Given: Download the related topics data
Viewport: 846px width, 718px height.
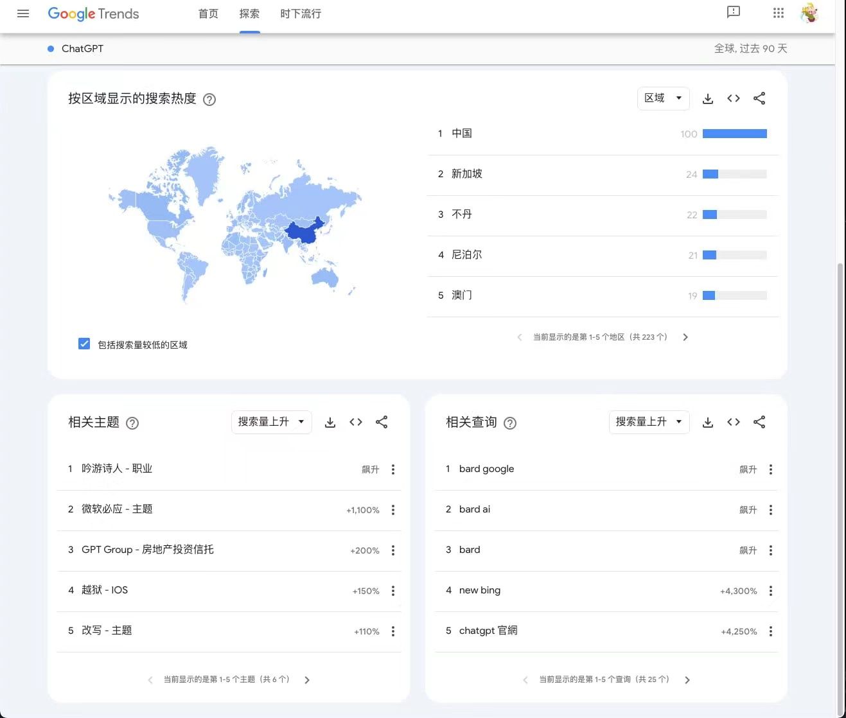Looking at the screenshot, I should (330, 422).
